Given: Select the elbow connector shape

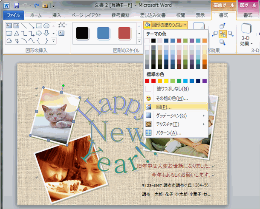Looking at the screenshot, I should [24, 34].
